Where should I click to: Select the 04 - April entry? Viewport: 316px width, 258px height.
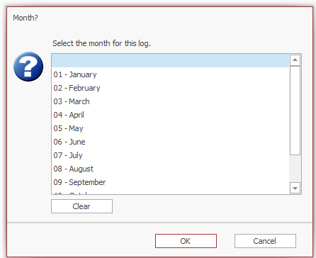coord(170,115)
